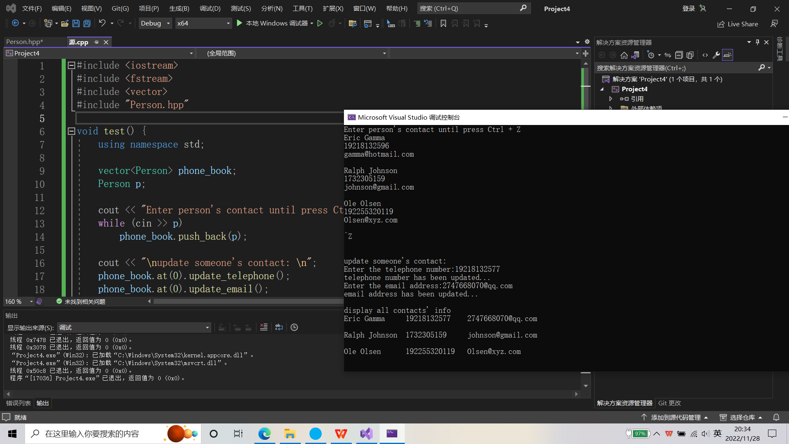Click the bookmark toolbar icon
Image resolution: width=789 pixels, height=444 pixels.
(443, 23)
